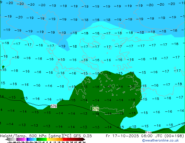Click the '06:00 UTC' time text
This screenshot has height=143, width=185.
coord(152,136)
